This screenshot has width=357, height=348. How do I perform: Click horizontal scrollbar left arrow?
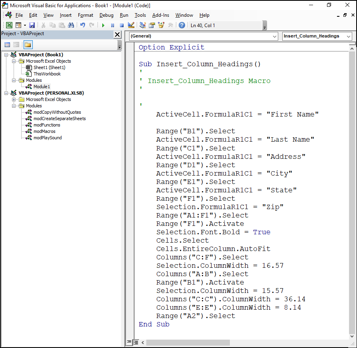pyautogui.click(x=143, y=342)
